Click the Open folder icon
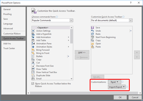 [x=93, y=43]
